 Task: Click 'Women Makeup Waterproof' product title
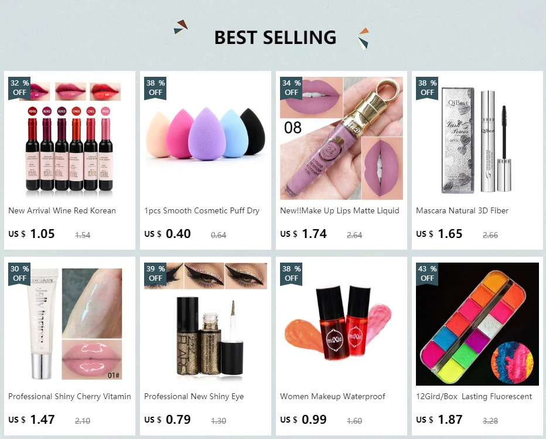coord(333,396)
